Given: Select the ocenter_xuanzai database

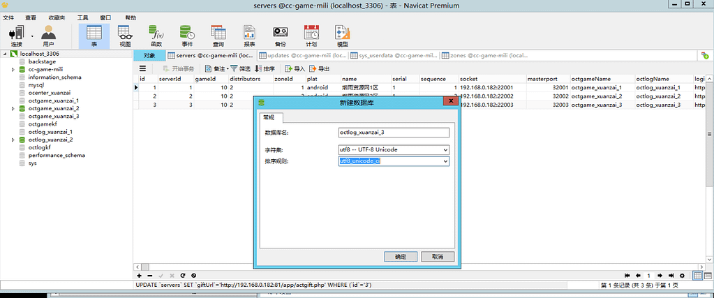Looking at the screenshot, I should [x=49, y=93].
